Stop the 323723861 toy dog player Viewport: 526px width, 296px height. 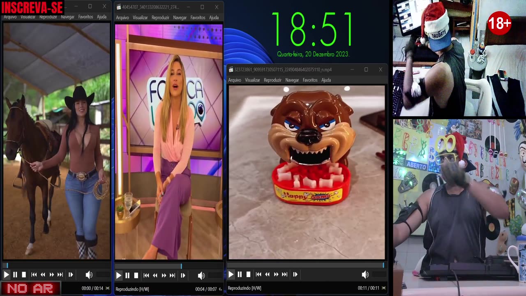(248, 274)
